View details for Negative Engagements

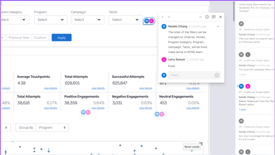(x=146, y=108)
